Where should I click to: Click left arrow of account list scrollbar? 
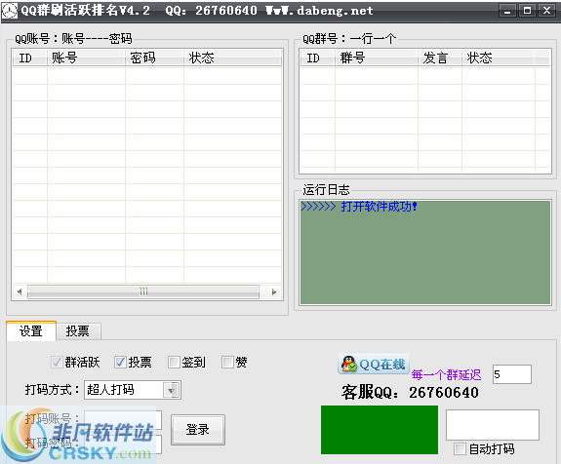pyautogui.click(x=20, y=292)
